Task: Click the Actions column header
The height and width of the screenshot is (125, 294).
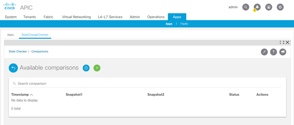Action: (262, 94)
